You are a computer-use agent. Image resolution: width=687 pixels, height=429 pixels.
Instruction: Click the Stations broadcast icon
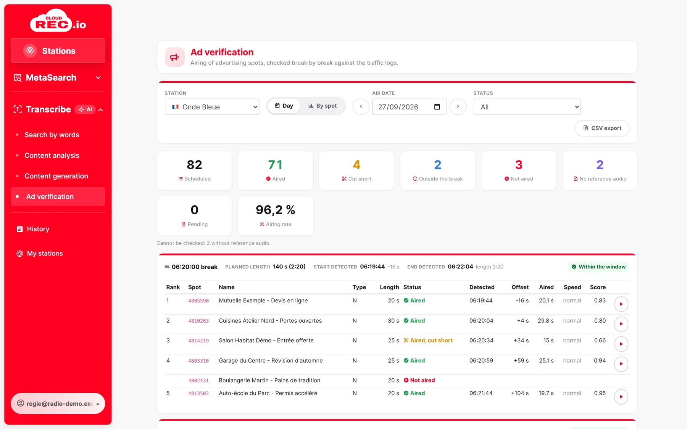[30, 51]
